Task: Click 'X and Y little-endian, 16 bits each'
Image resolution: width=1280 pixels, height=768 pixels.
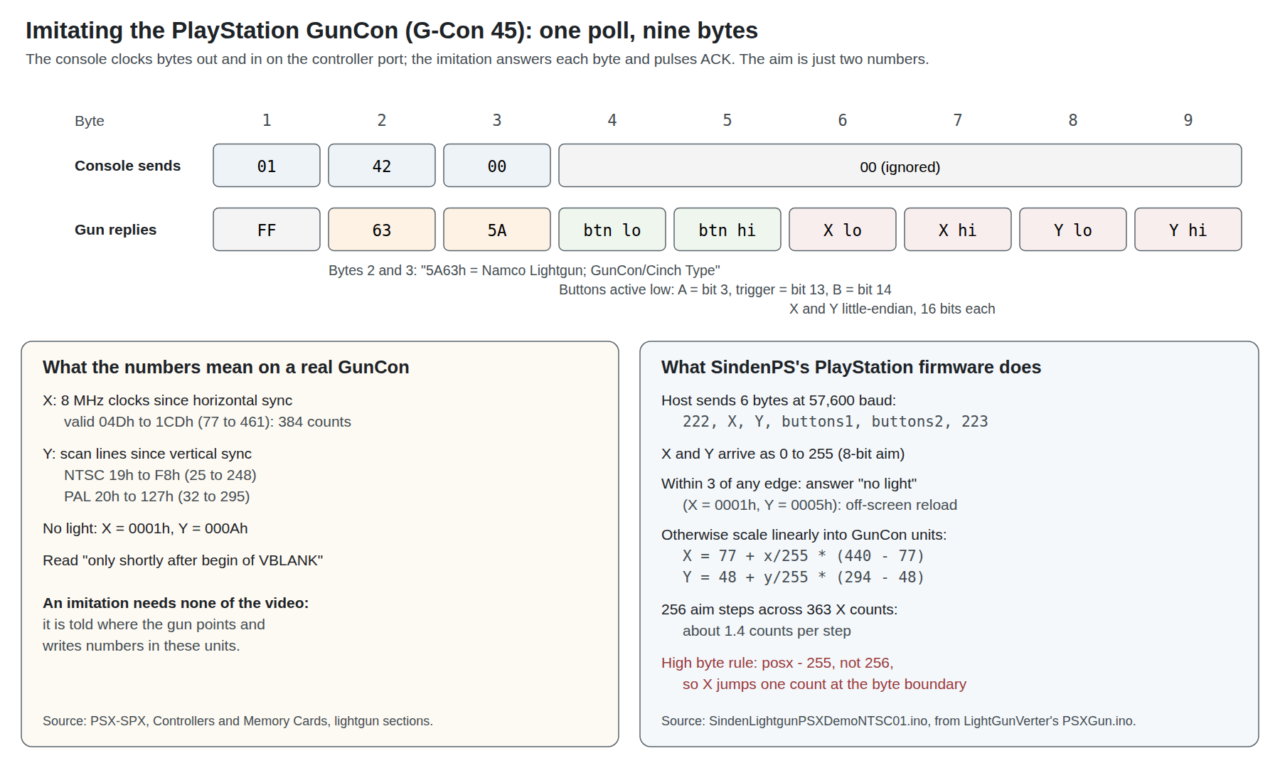Action: (x=892, y=309)
